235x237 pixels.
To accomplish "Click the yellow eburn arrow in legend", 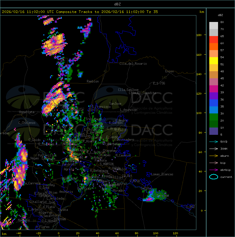I will 214,156.
